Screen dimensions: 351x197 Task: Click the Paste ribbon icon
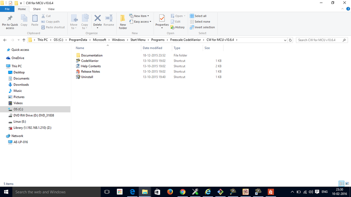[35, 21]
